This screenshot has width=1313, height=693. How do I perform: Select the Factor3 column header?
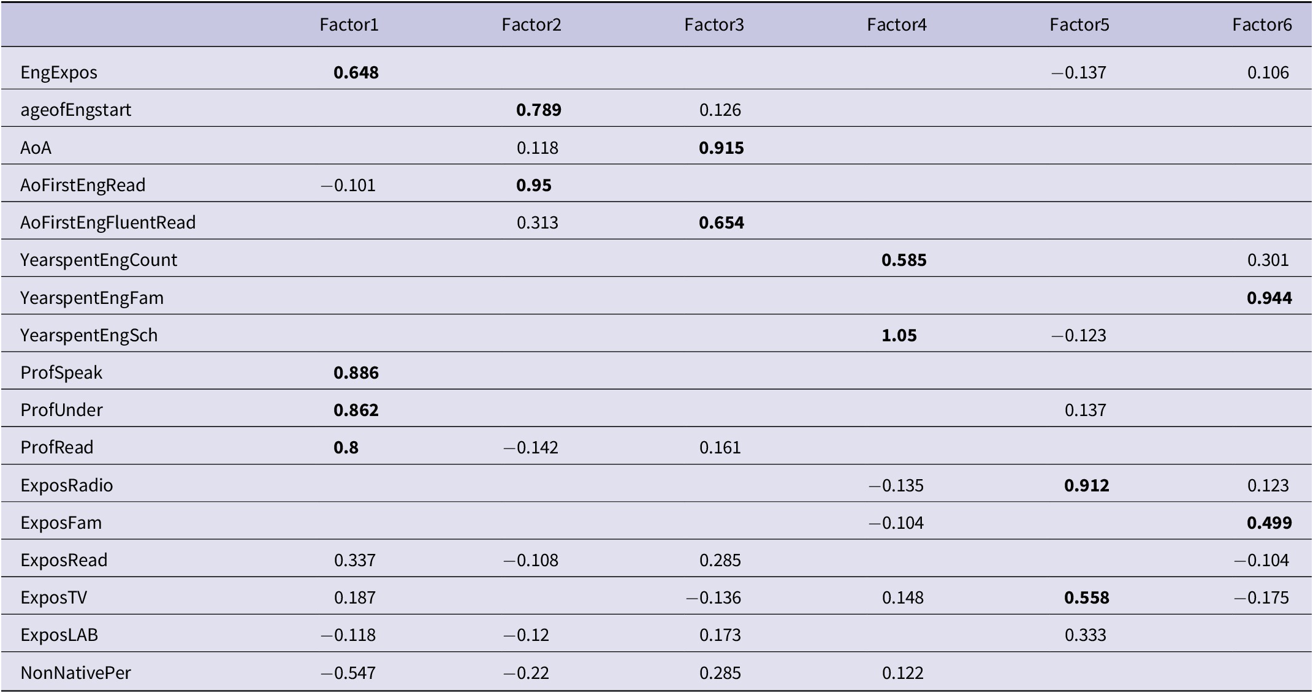tap(714, 25)
